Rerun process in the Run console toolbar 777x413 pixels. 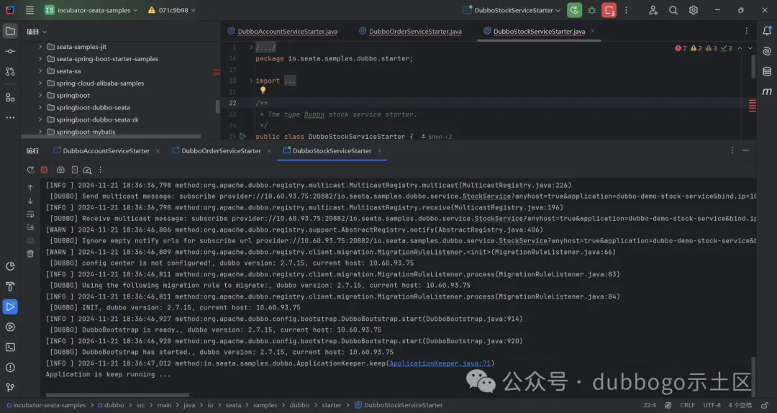pos(30,170)
